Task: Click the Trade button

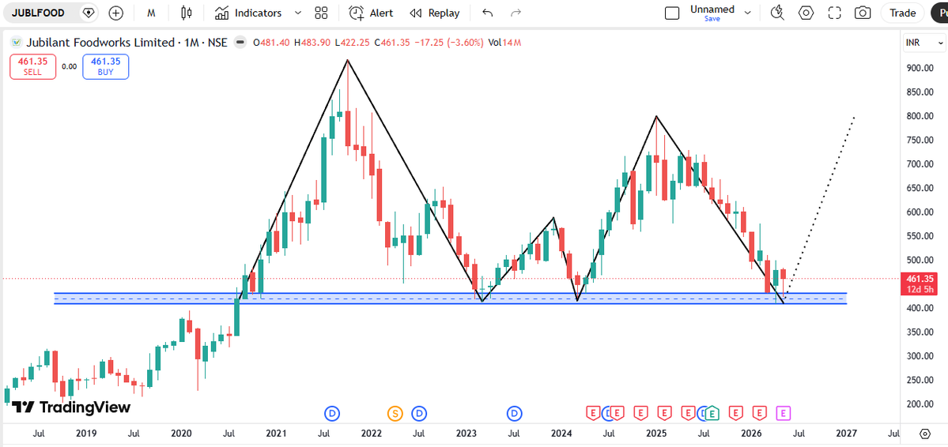Action: [x=903, y=13]
